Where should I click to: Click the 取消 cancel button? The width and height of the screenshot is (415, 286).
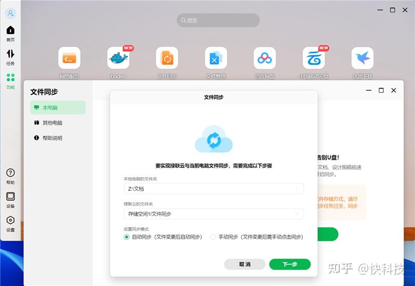pos(245,264)
